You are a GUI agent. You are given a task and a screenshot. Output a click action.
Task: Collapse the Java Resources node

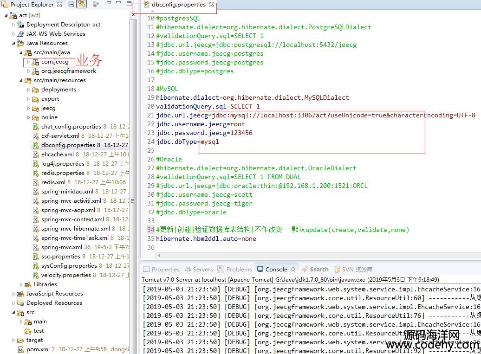[x=13, y=43]
